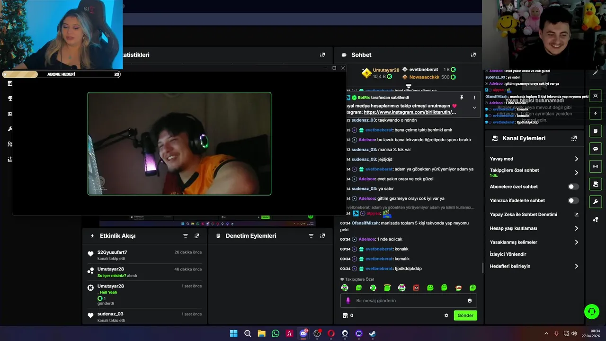Expand Hedefleri belirleyin settings

click(534, 266)
